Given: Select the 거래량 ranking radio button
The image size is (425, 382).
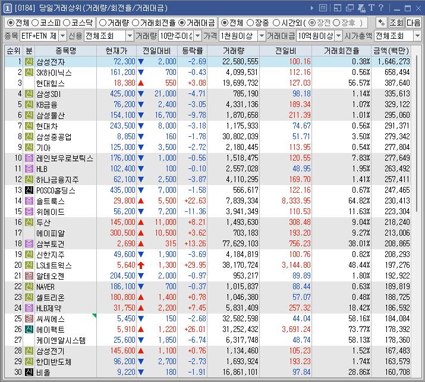Looking at the screenshot, I should pos(102,23).
